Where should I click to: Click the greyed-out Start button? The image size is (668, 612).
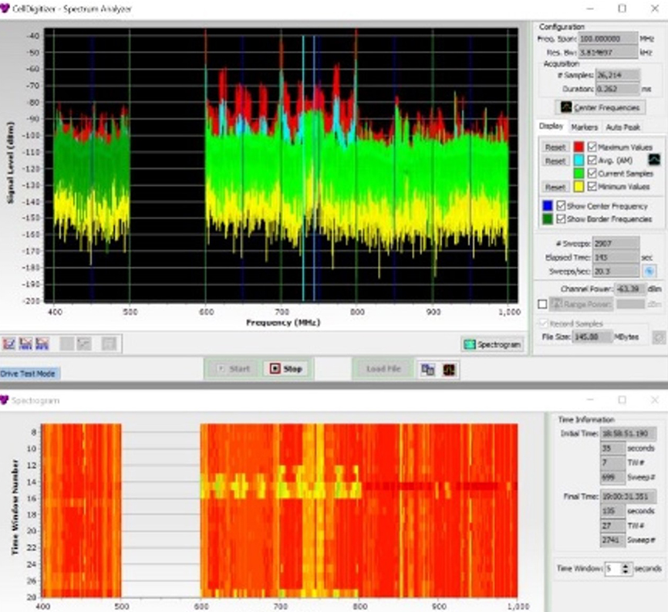233,369
